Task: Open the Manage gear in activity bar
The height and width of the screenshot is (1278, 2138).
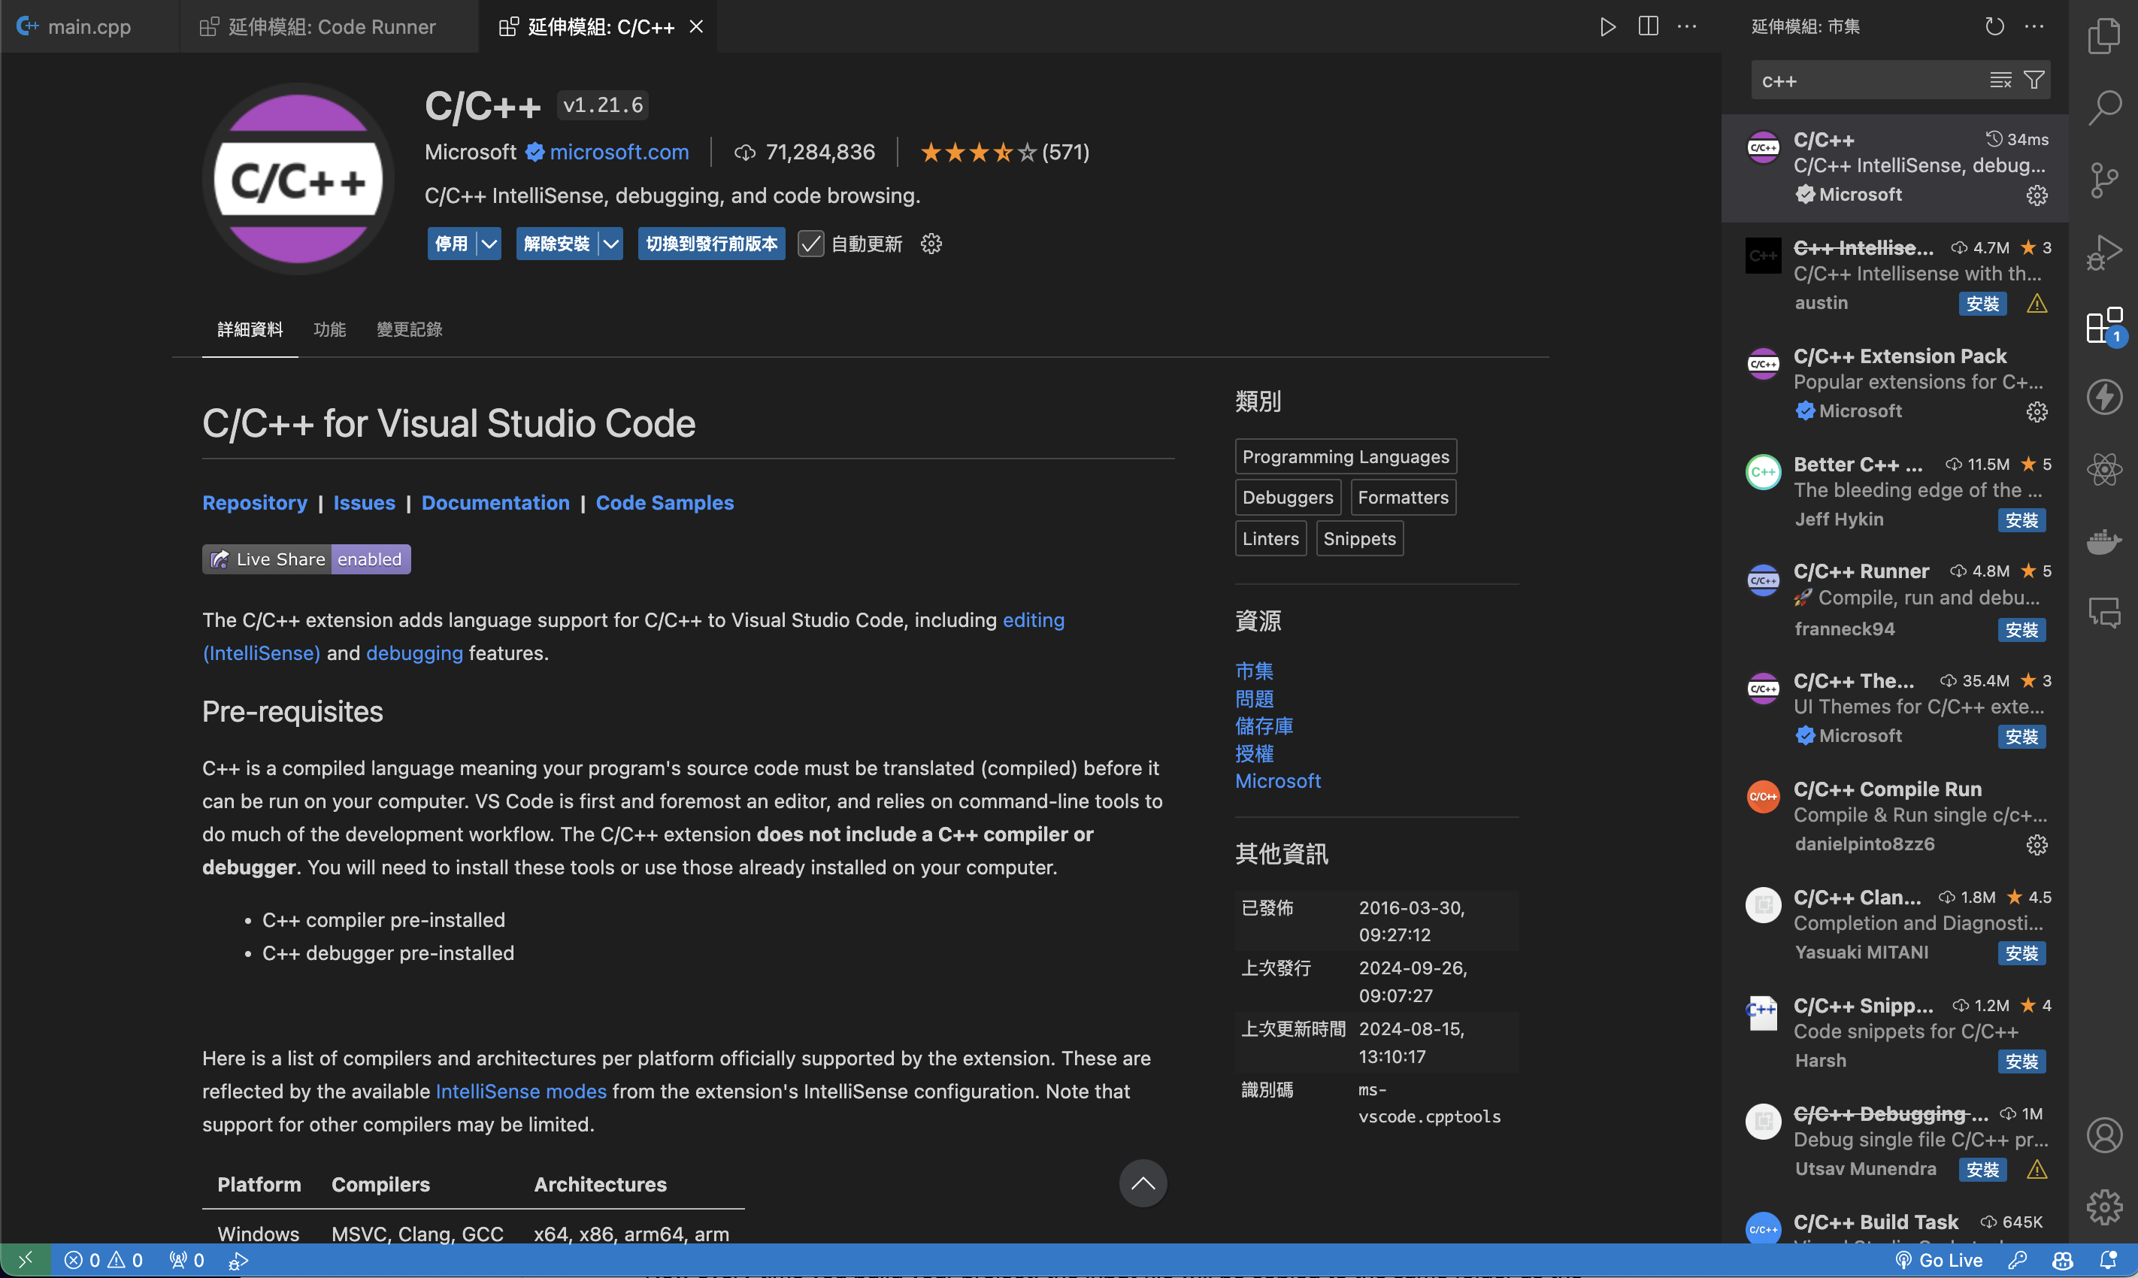Action: click(2103, 1207)
